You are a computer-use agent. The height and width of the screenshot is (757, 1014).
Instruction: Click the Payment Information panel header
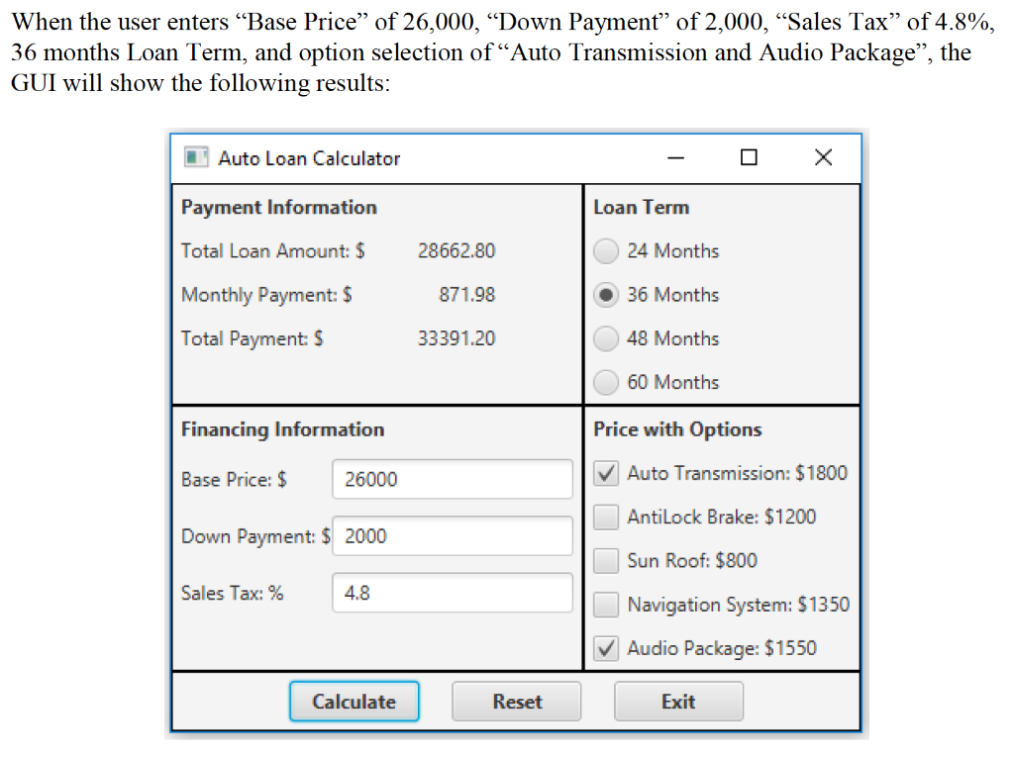click(x=278, y=207)
